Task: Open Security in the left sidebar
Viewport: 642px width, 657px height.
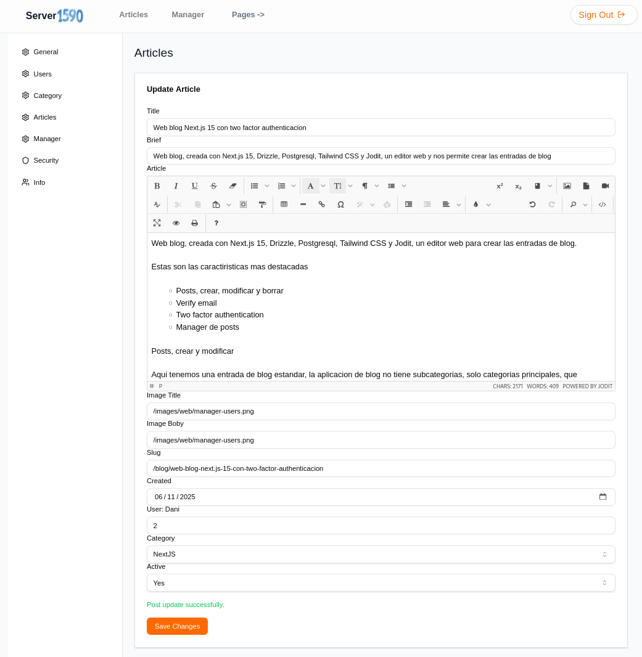Action: tap(46, 160)
